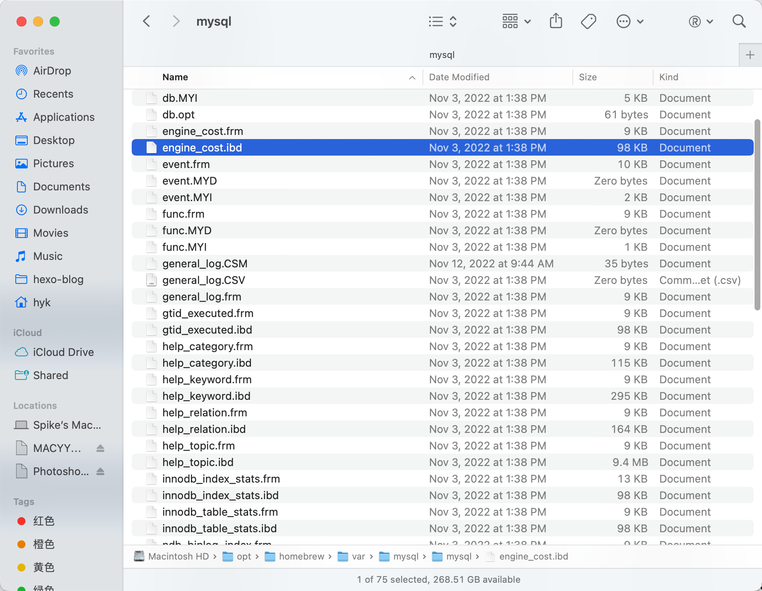The image size is (762, 591).
Task: Click the Share icon
Action: click(556, 21)
